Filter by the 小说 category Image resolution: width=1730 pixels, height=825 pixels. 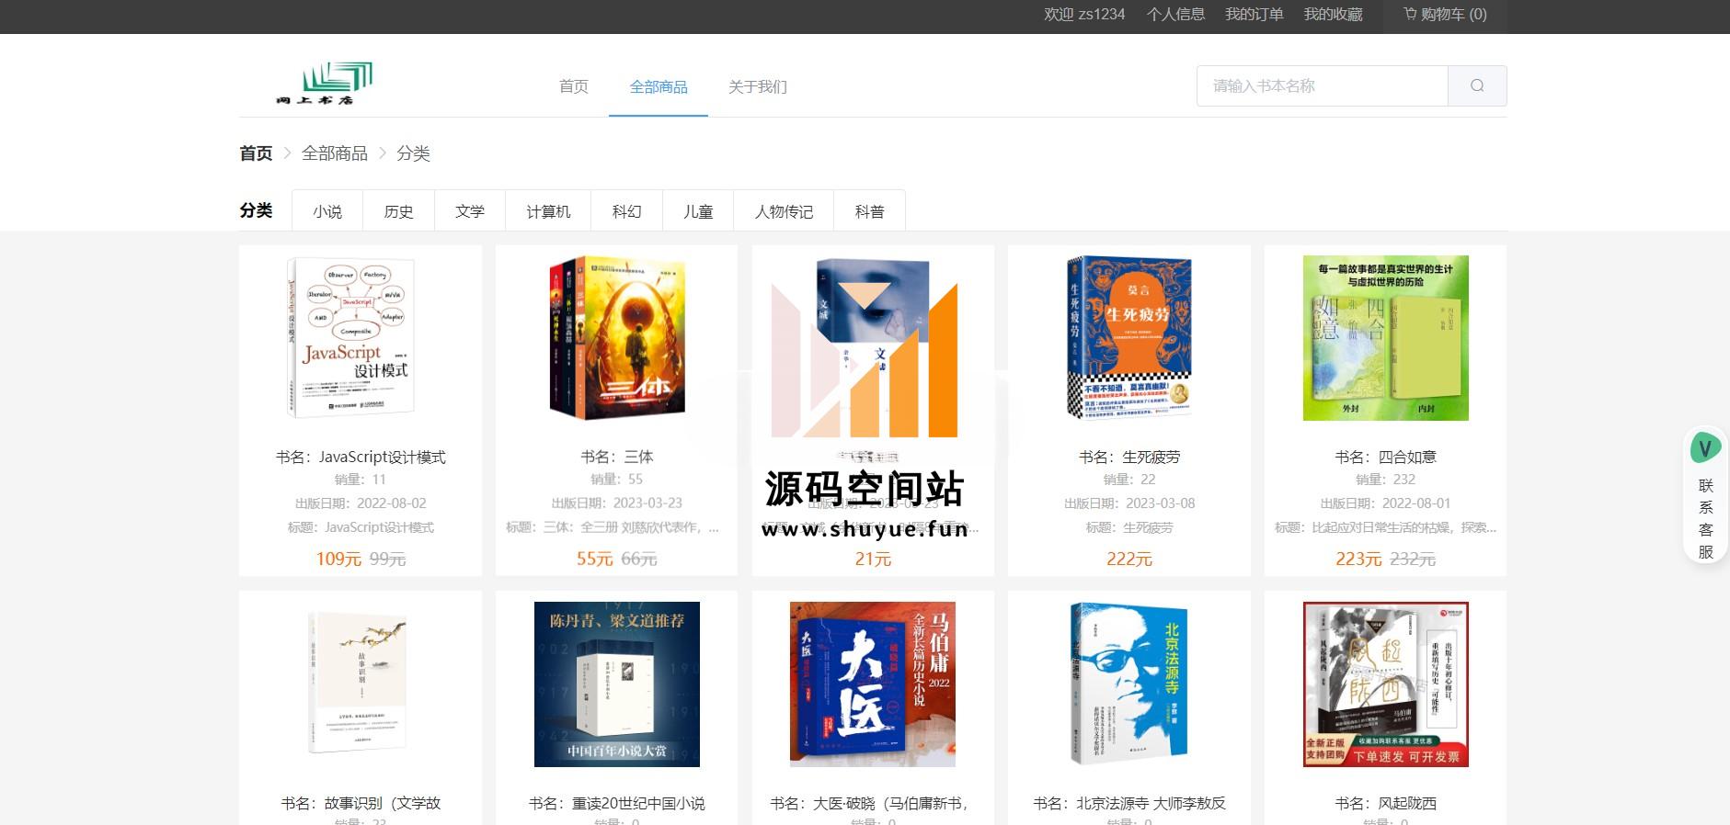point(327,211)
